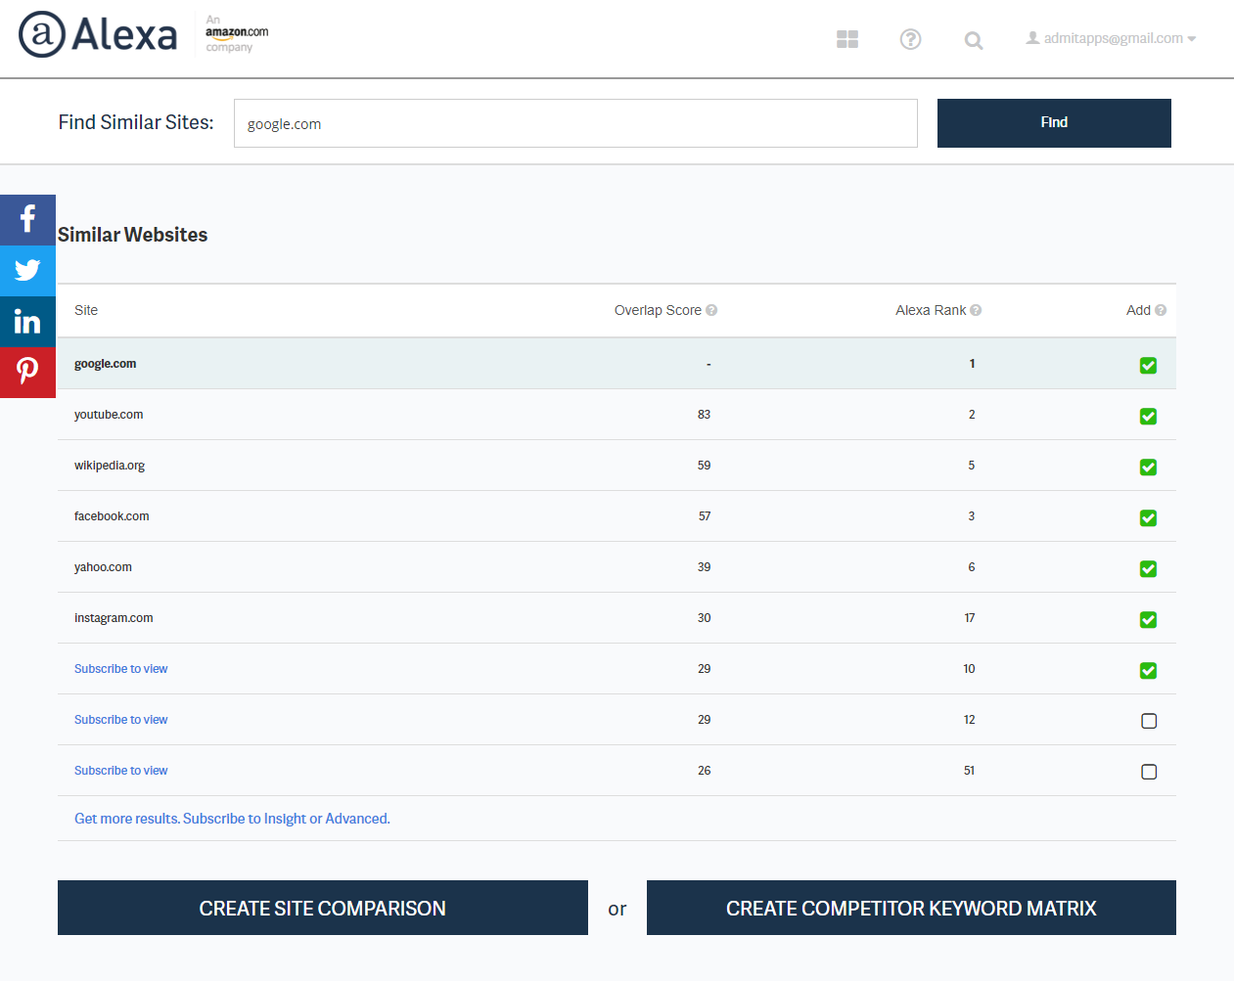
Task: Click Overlap Score help tooltip icon
Action: pos(711,310)
